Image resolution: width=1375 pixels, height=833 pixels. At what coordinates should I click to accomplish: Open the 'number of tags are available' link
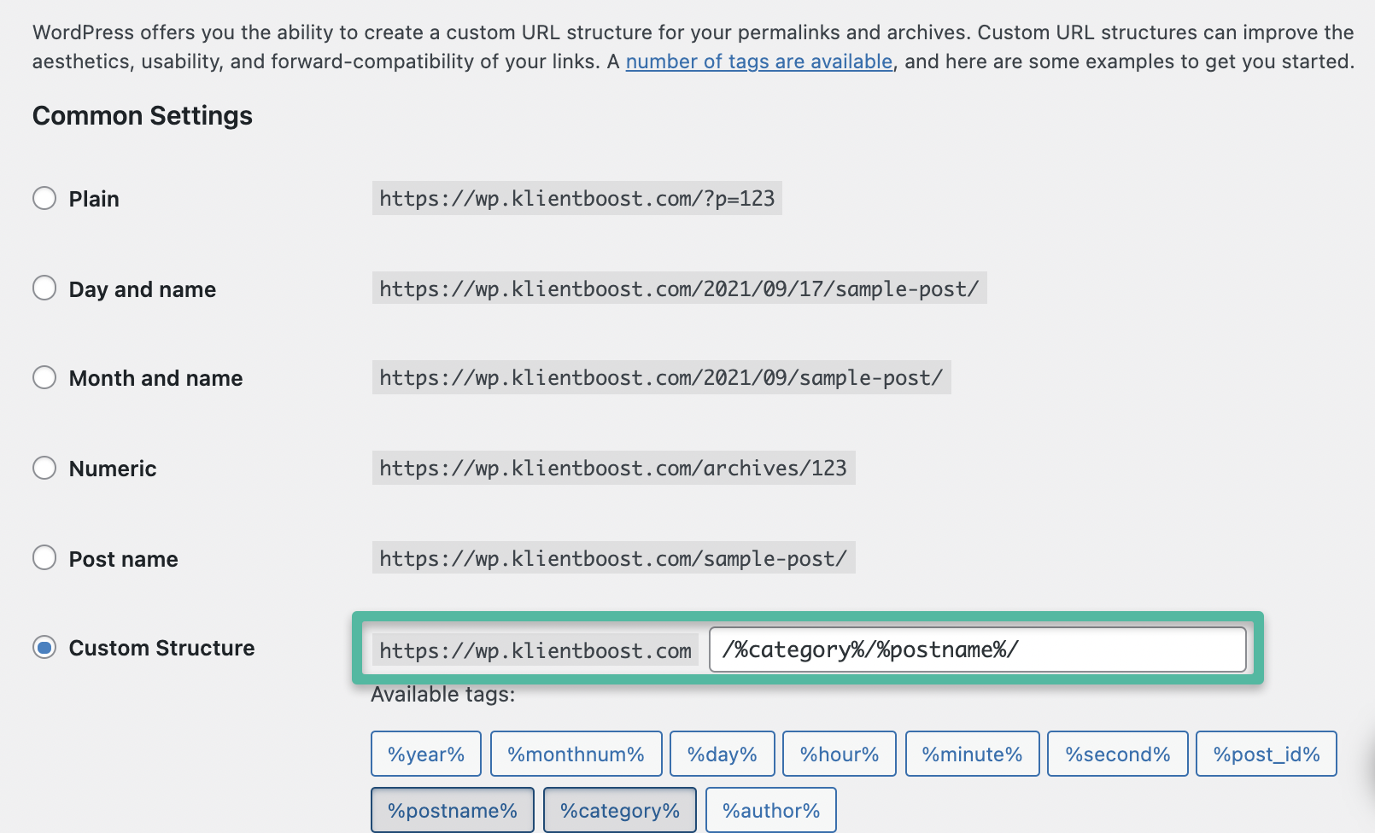759,61
